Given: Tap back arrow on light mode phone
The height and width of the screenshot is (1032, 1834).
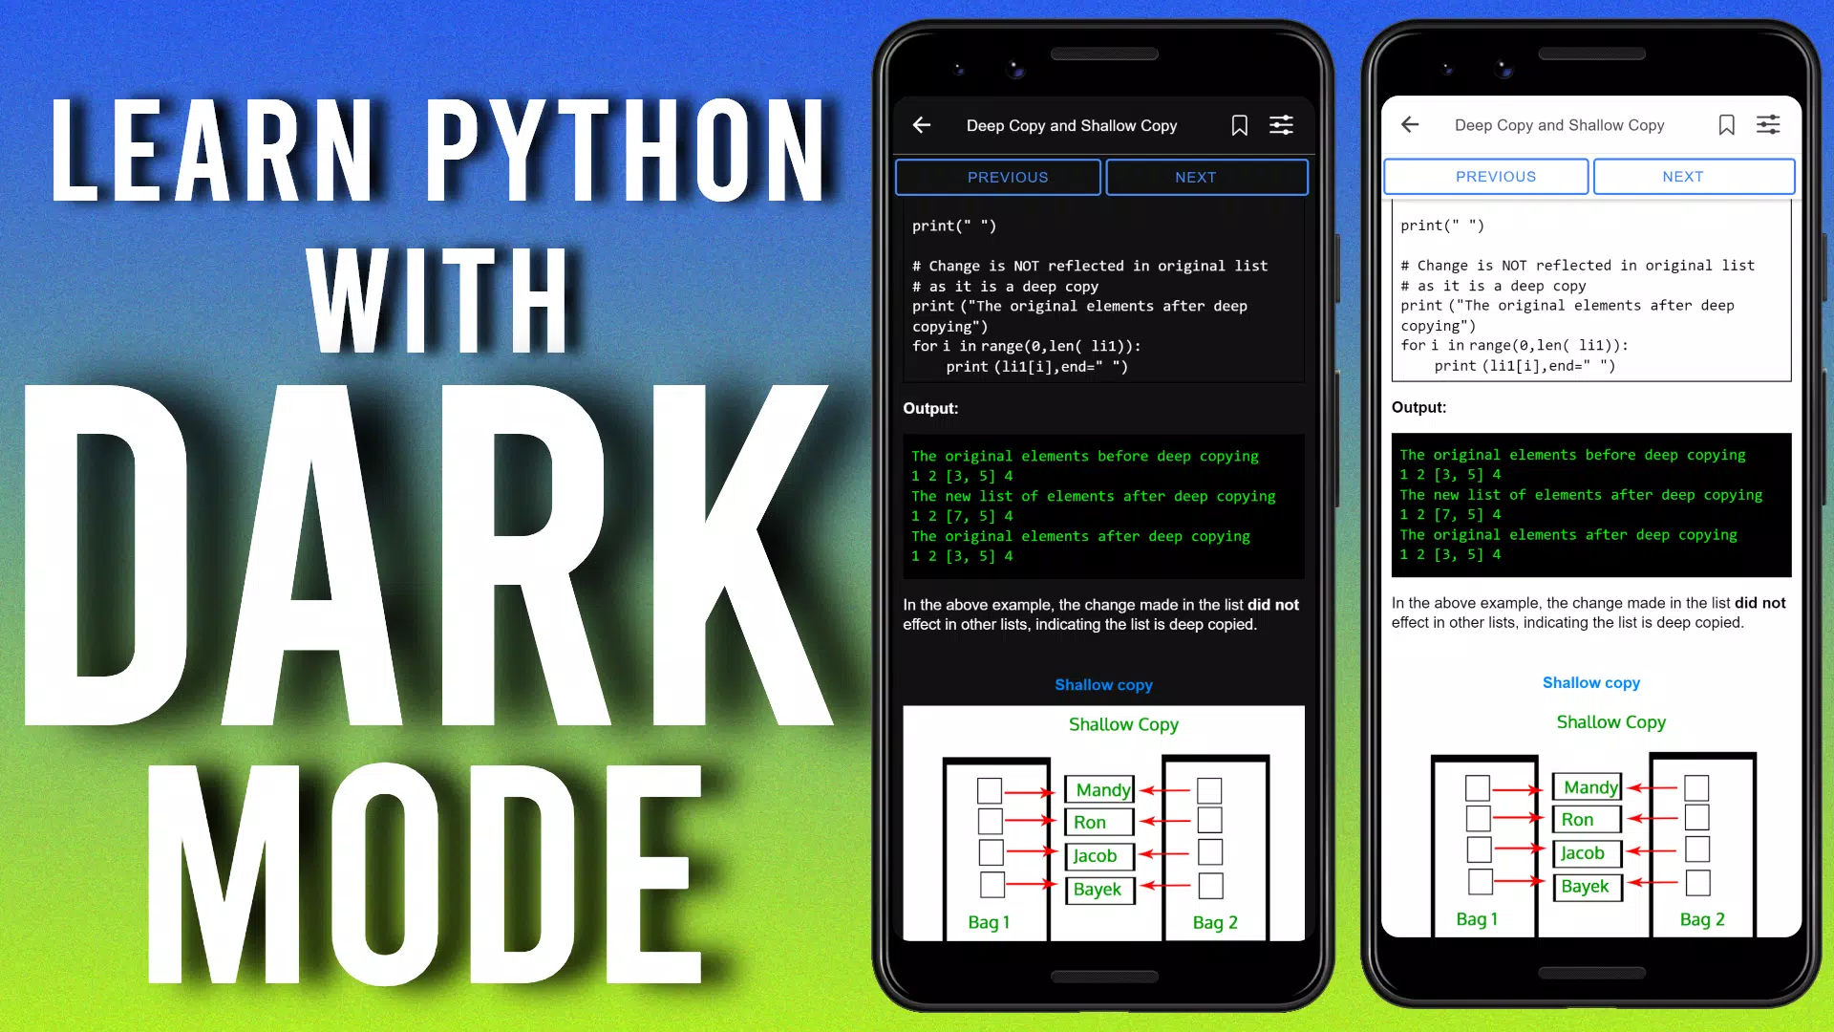Looking at the screenshot, I should point(1410,124).
